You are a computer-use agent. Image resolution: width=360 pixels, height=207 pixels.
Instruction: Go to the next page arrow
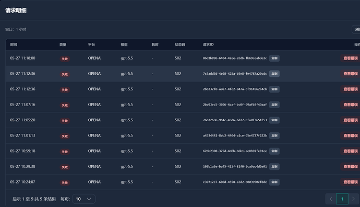pos(354,199)
